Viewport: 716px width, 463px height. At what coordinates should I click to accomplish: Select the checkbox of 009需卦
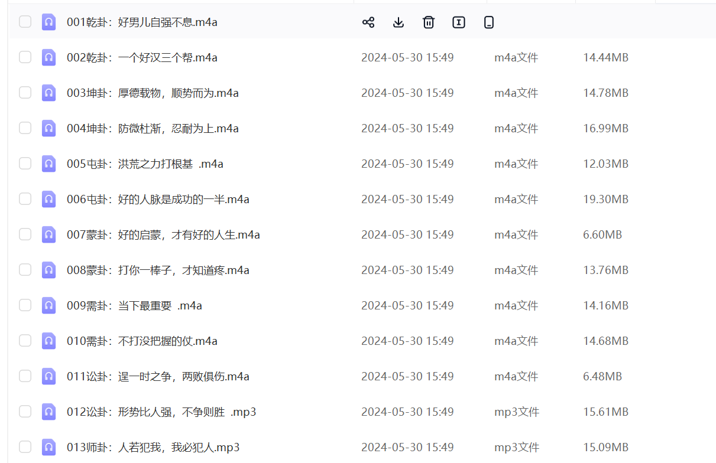25,305
